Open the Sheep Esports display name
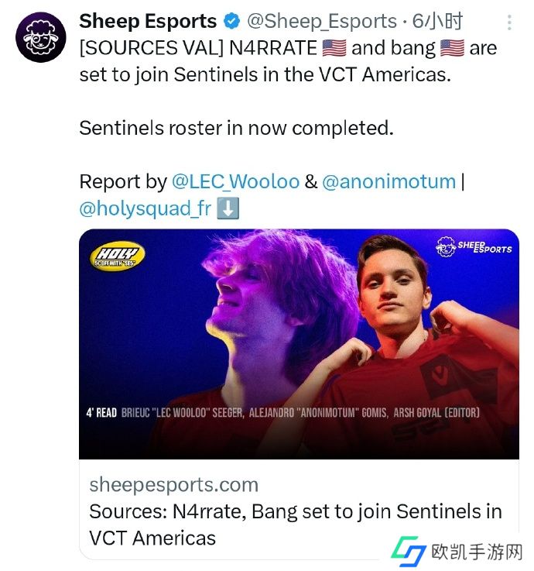Viewport: 534px width, 571px height. point(148,21)
